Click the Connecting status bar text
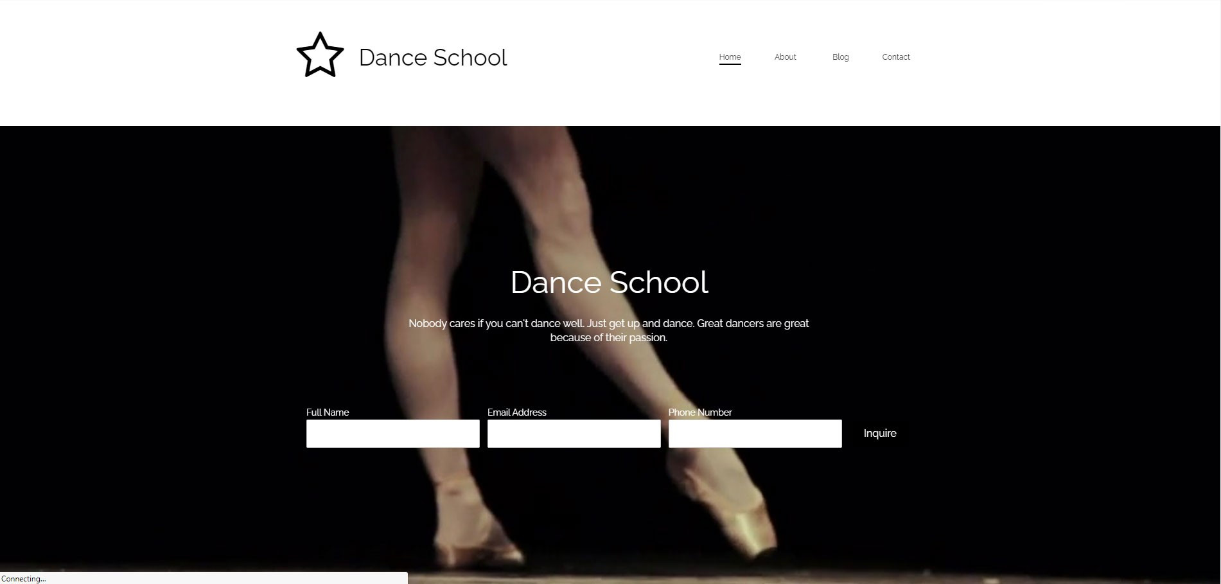1221x584 pixels. click(24, 579)
